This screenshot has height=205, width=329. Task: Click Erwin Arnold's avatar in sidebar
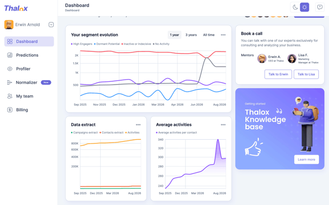(9, 25)
